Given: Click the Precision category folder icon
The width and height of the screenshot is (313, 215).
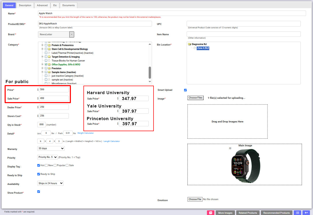Looking at the screenshot, I should [49, 68].
